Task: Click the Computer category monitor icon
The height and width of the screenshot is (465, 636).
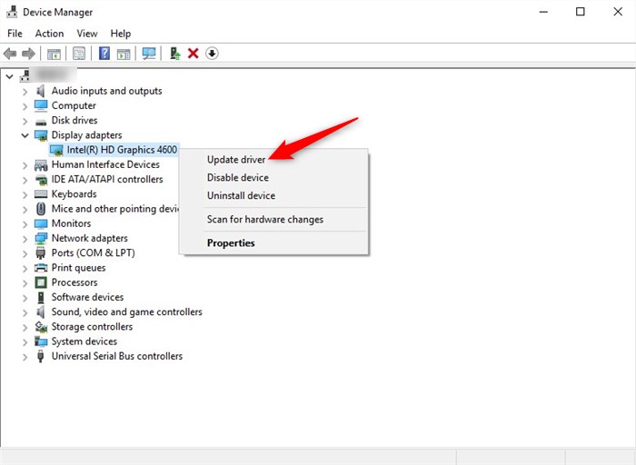Action: 41,105
